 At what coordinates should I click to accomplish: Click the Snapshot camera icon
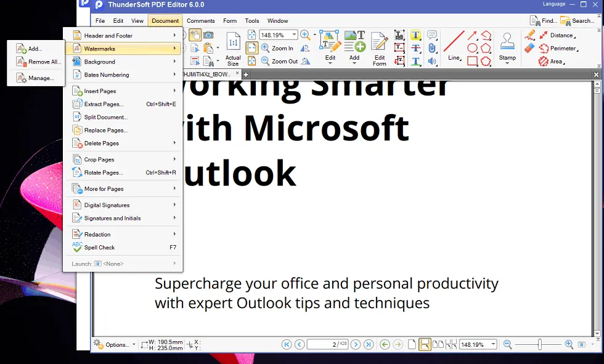coord(209,35)
